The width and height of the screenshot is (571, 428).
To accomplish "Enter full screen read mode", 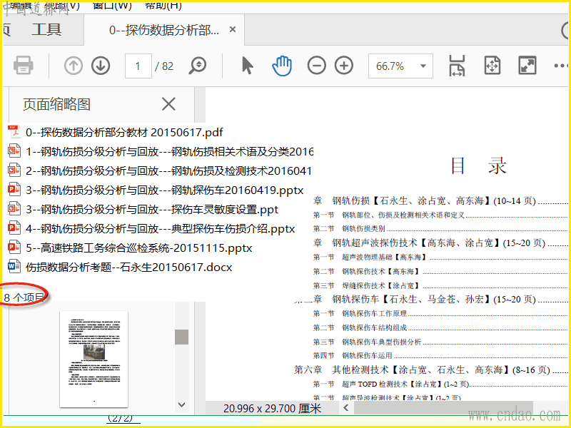I will [x=527, y=66].
